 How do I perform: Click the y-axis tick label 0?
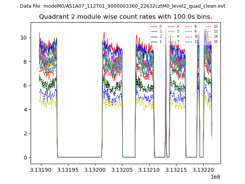[25, 158]
